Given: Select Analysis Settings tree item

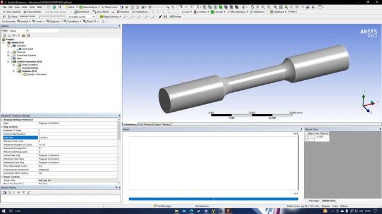Looking at the screenshot, I should pos(30,68).
